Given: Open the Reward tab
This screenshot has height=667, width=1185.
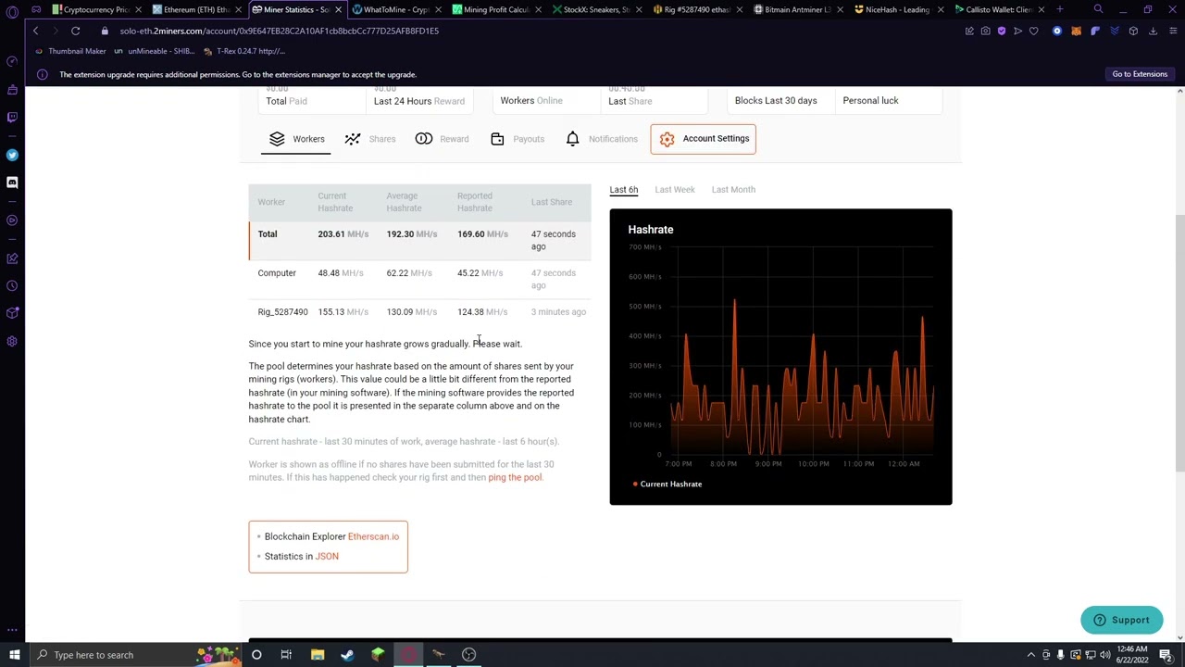Looking at the screenshot, I should tap(442, 139).
